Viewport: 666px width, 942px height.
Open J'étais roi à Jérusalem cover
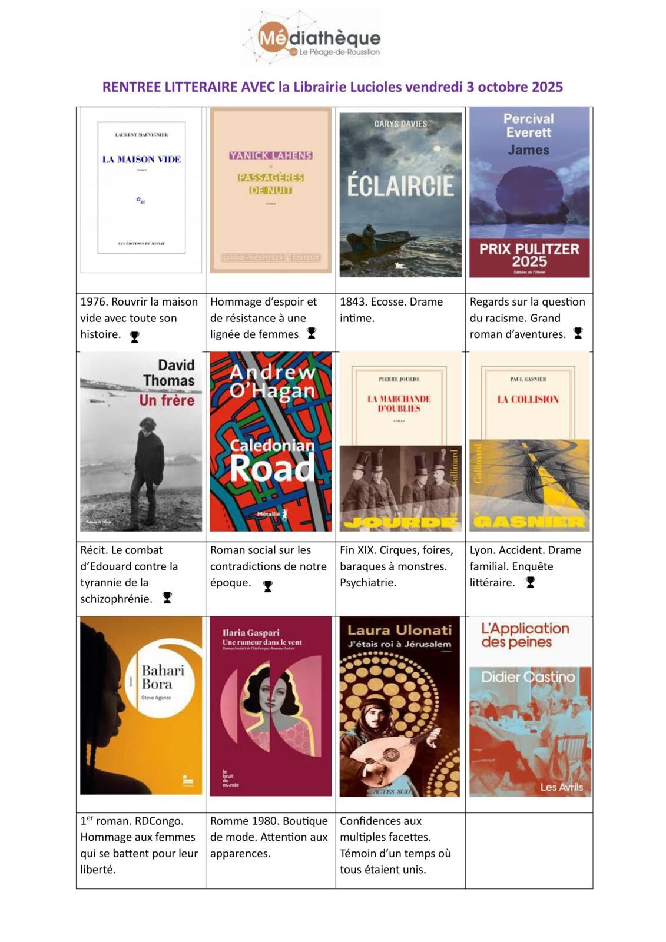[x=400, y=706]
